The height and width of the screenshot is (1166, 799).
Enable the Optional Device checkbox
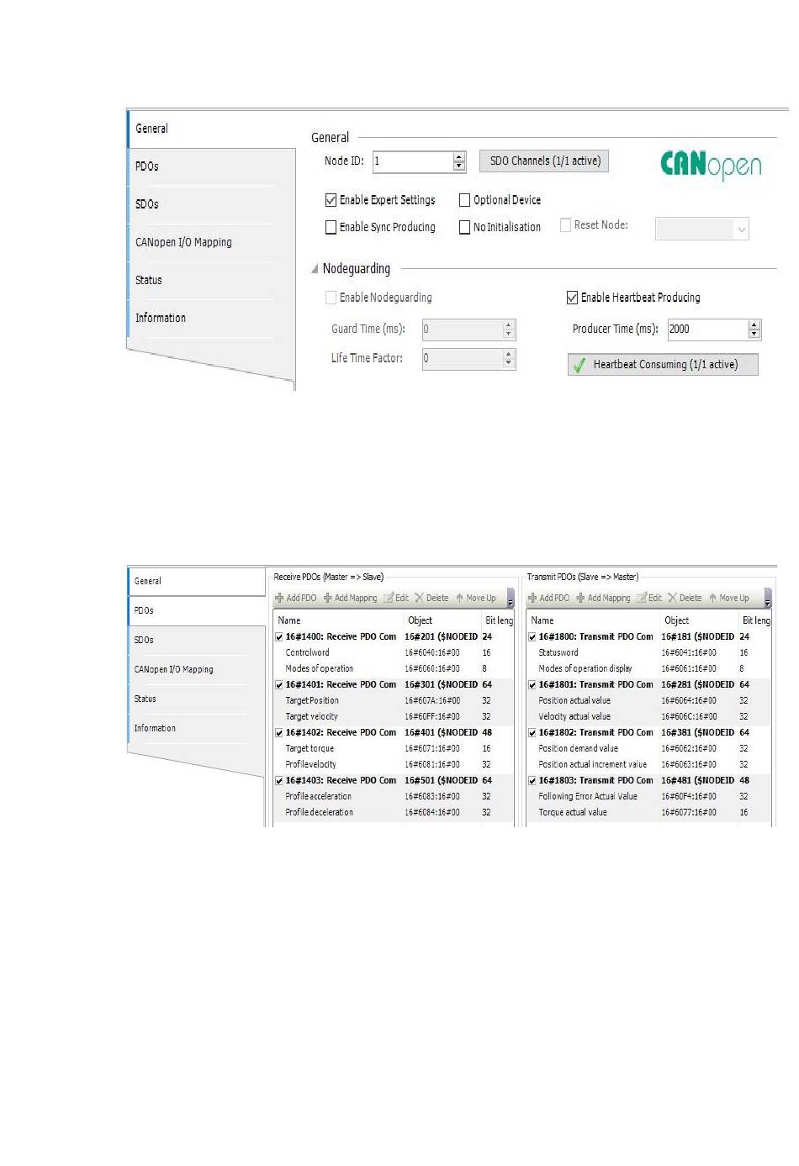pos(464,200)
